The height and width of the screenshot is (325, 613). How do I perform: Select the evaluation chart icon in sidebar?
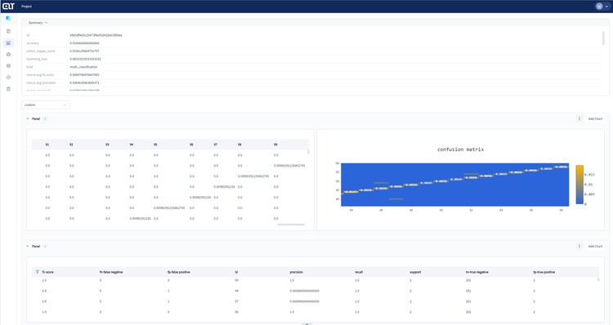8,43
